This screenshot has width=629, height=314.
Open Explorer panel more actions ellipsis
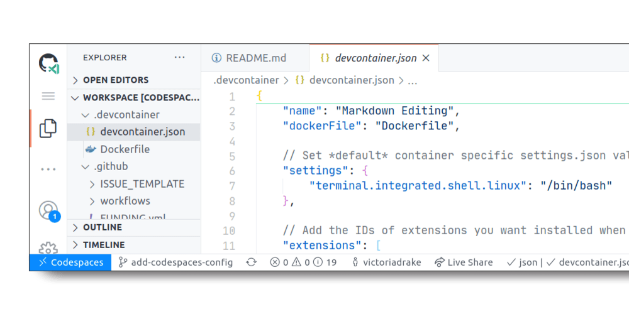[180, 58]
